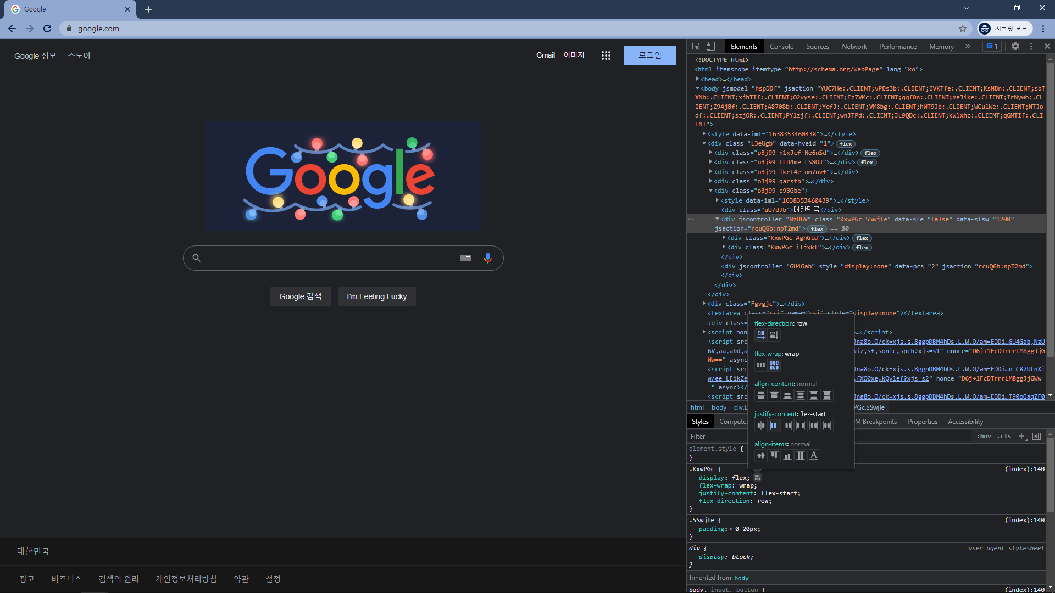Click the I'm Feeling Lucky button

(x=376, y=296)
